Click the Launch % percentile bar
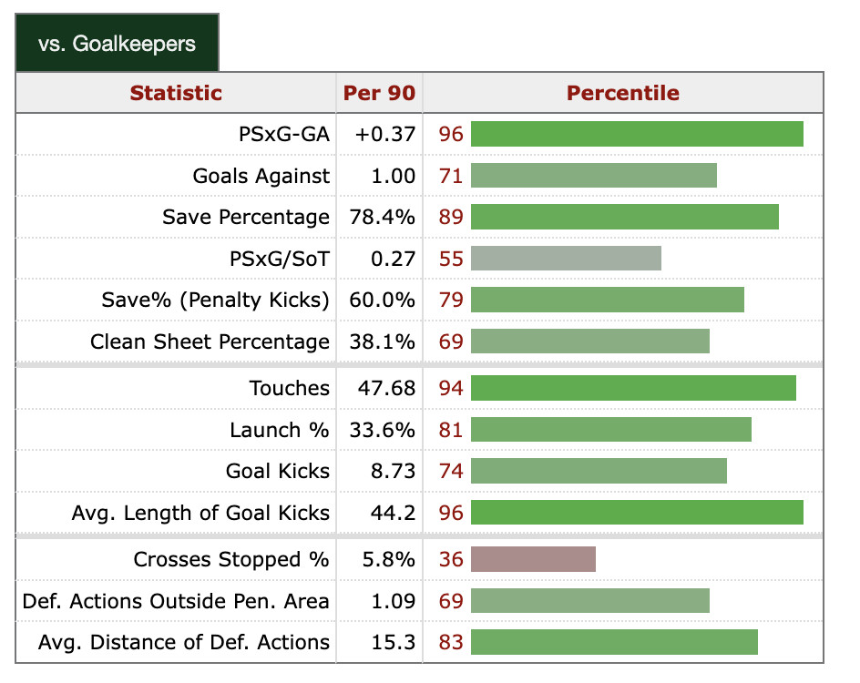 610,430
